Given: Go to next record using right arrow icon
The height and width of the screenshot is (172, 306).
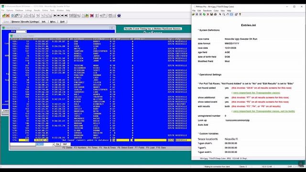Looking at the screenshot, I should (x=62, y=16).
